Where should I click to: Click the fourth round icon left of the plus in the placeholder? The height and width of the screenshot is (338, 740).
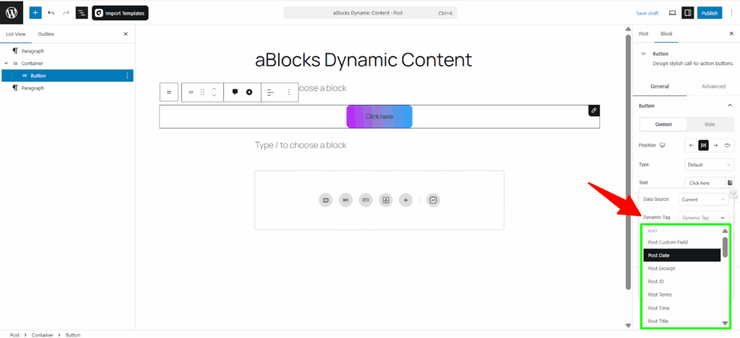click(386, 200)
